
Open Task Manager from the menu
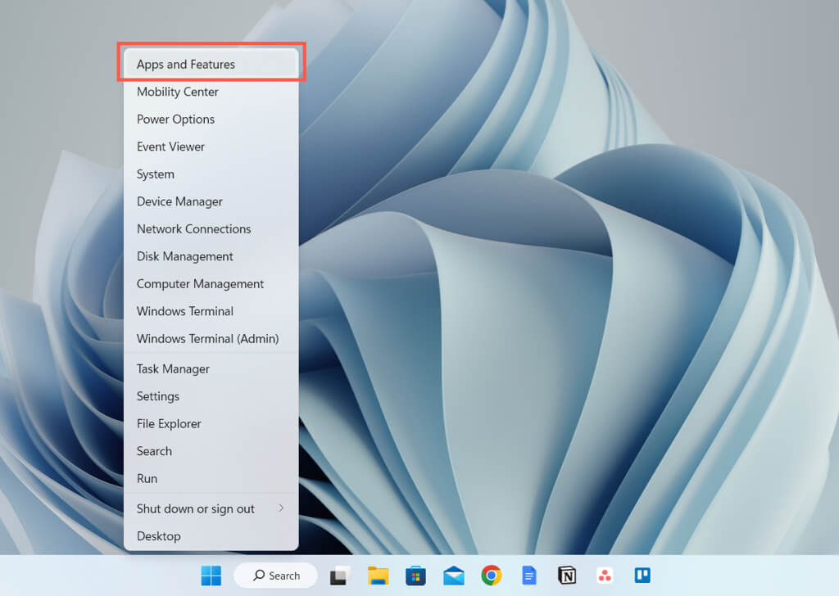coord(173,368)
